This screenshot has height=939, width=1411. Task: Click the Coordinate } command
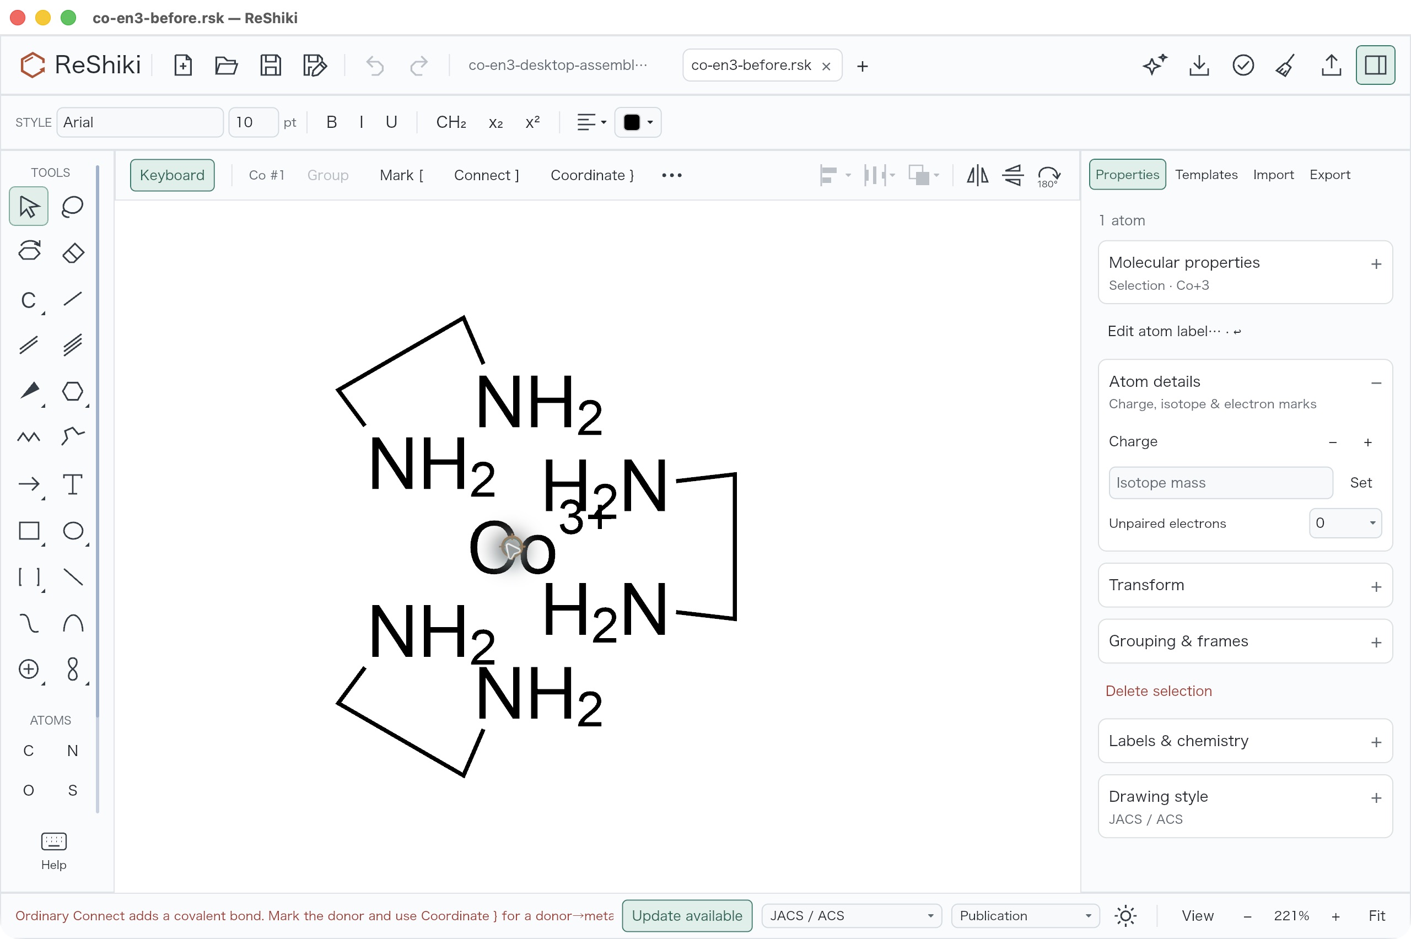tap(592, 175)
